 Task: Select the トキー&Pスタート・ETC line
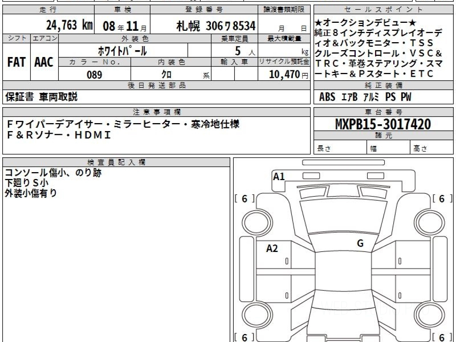tap(374, 74)
